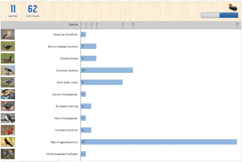This screenshot has width=242, height=162.
Task: Select the European Starling bar showing 2
Action: click(x=86, y=106)
